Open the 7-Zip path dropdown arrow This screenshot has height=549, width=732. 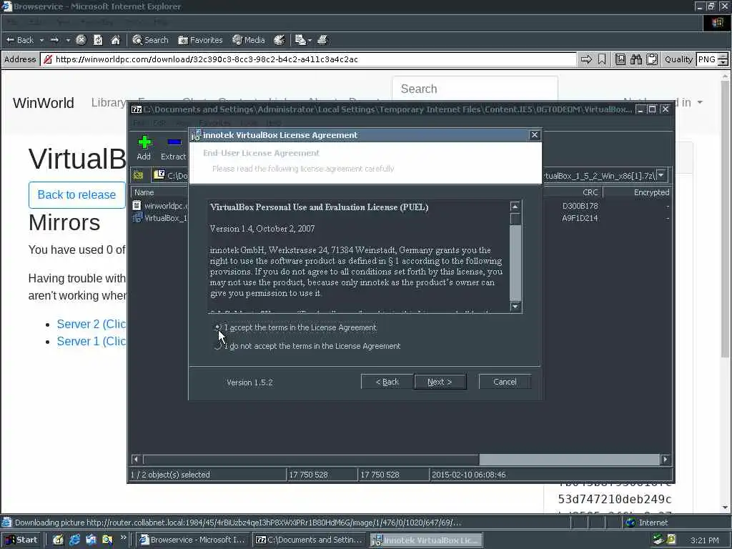(661, 176)
